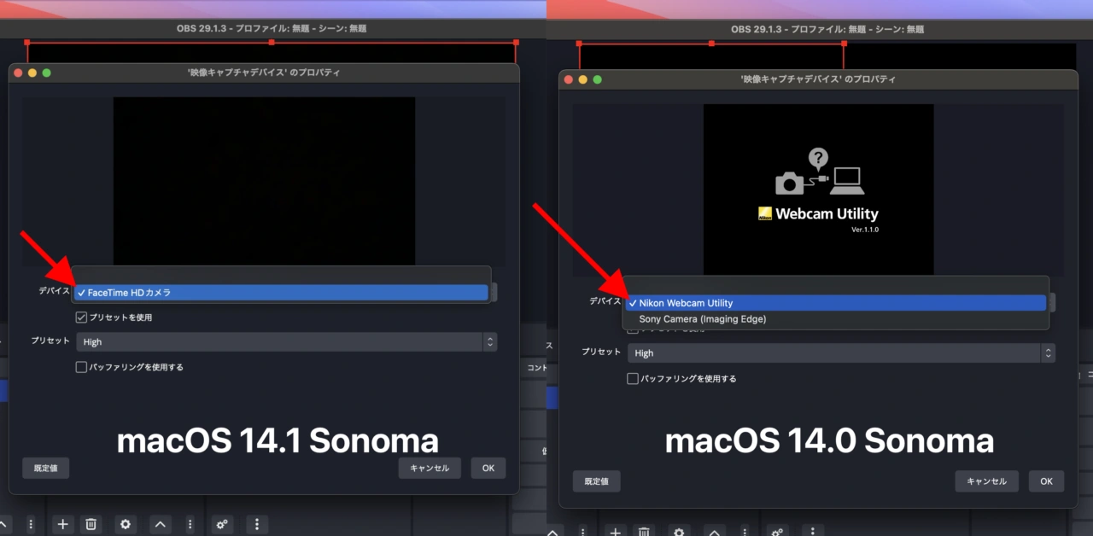
Task: Click 既定値 button in the macOS 14.1 dialog
Action: tap(45, 468)
